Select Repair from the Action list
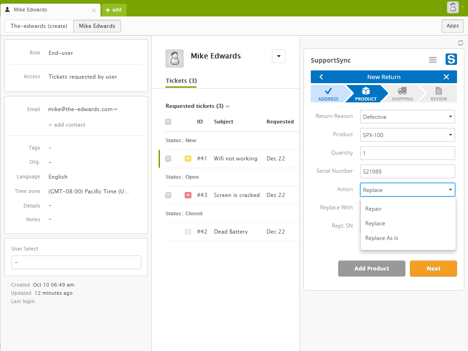Viewport: 468px width, 351px height. pyautogui.click(x=373, y=209)
